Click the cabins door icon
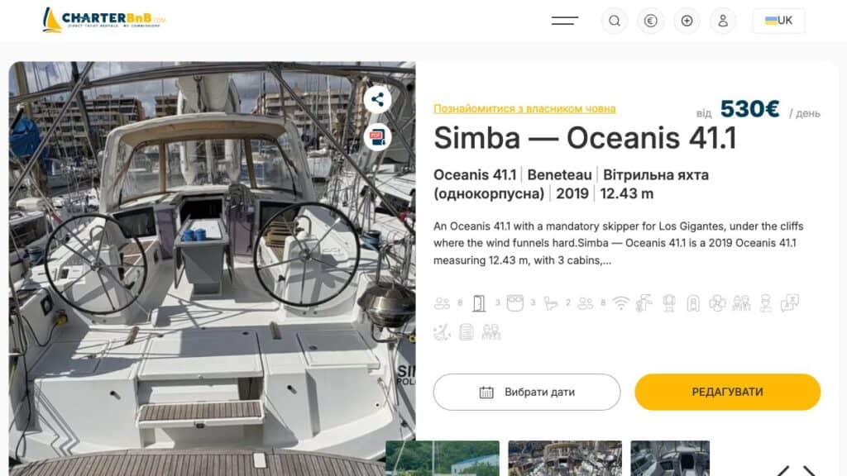 [479, 303]
